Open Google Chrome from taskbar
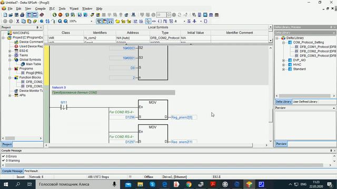 [x=189, y=184]
